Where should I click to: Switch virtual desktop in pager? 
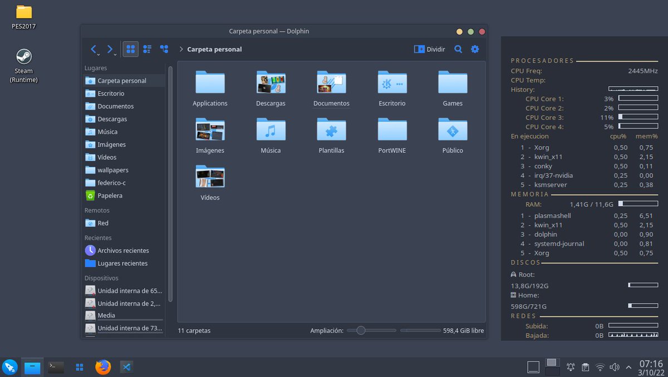click(x=552, y=367)
